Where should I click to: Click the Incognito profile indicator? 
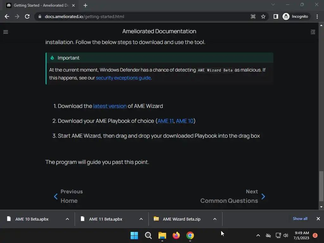coord(296,16)
